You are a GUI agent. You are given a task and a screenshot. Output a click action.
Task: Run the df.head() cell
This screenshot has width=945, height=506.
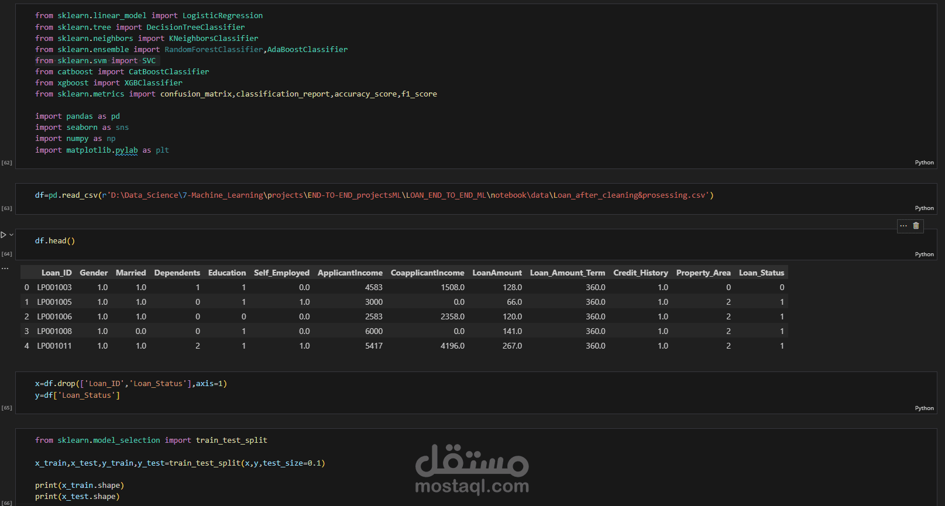click(x=4, y=235)
